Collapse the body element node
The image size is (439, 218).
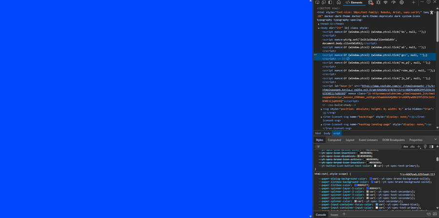pyautogui.click(x=319, y=28)
